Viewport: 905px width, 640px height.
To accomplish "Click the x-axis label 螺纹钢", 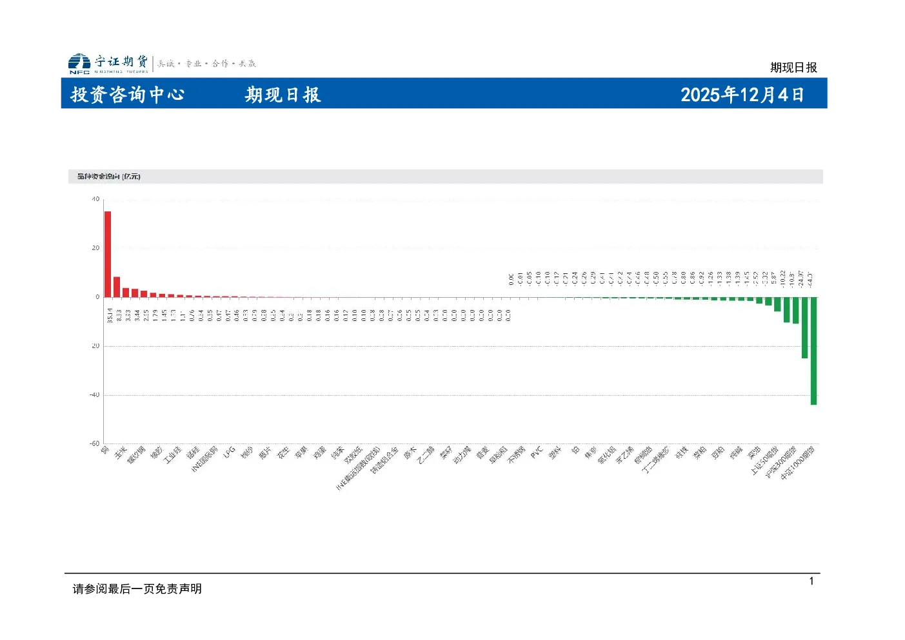I will (x=136, y=455).
